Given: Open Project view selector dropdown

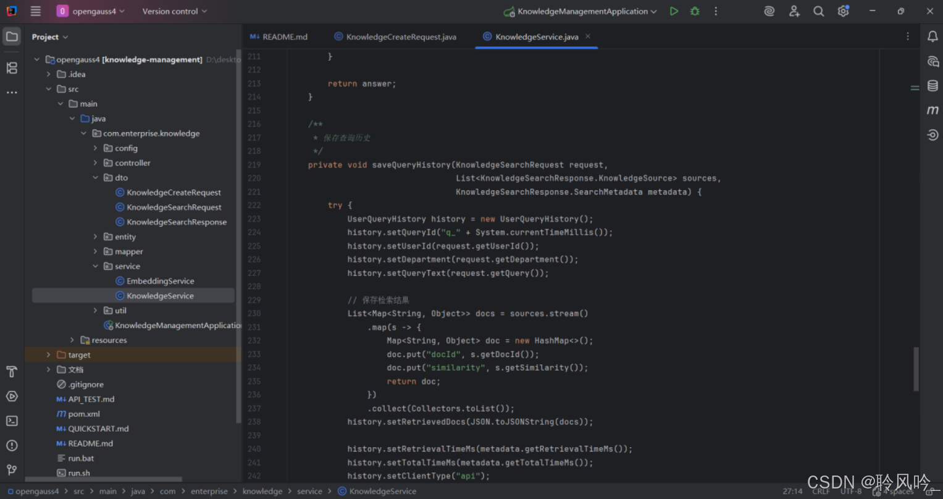Looking at the screenshot, I should (x=50, y=37).
